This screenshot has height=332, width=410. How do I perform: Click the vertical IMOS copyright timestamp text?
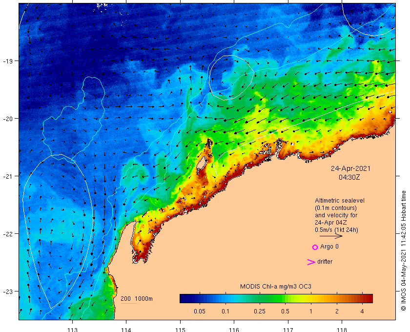point(403,250)
